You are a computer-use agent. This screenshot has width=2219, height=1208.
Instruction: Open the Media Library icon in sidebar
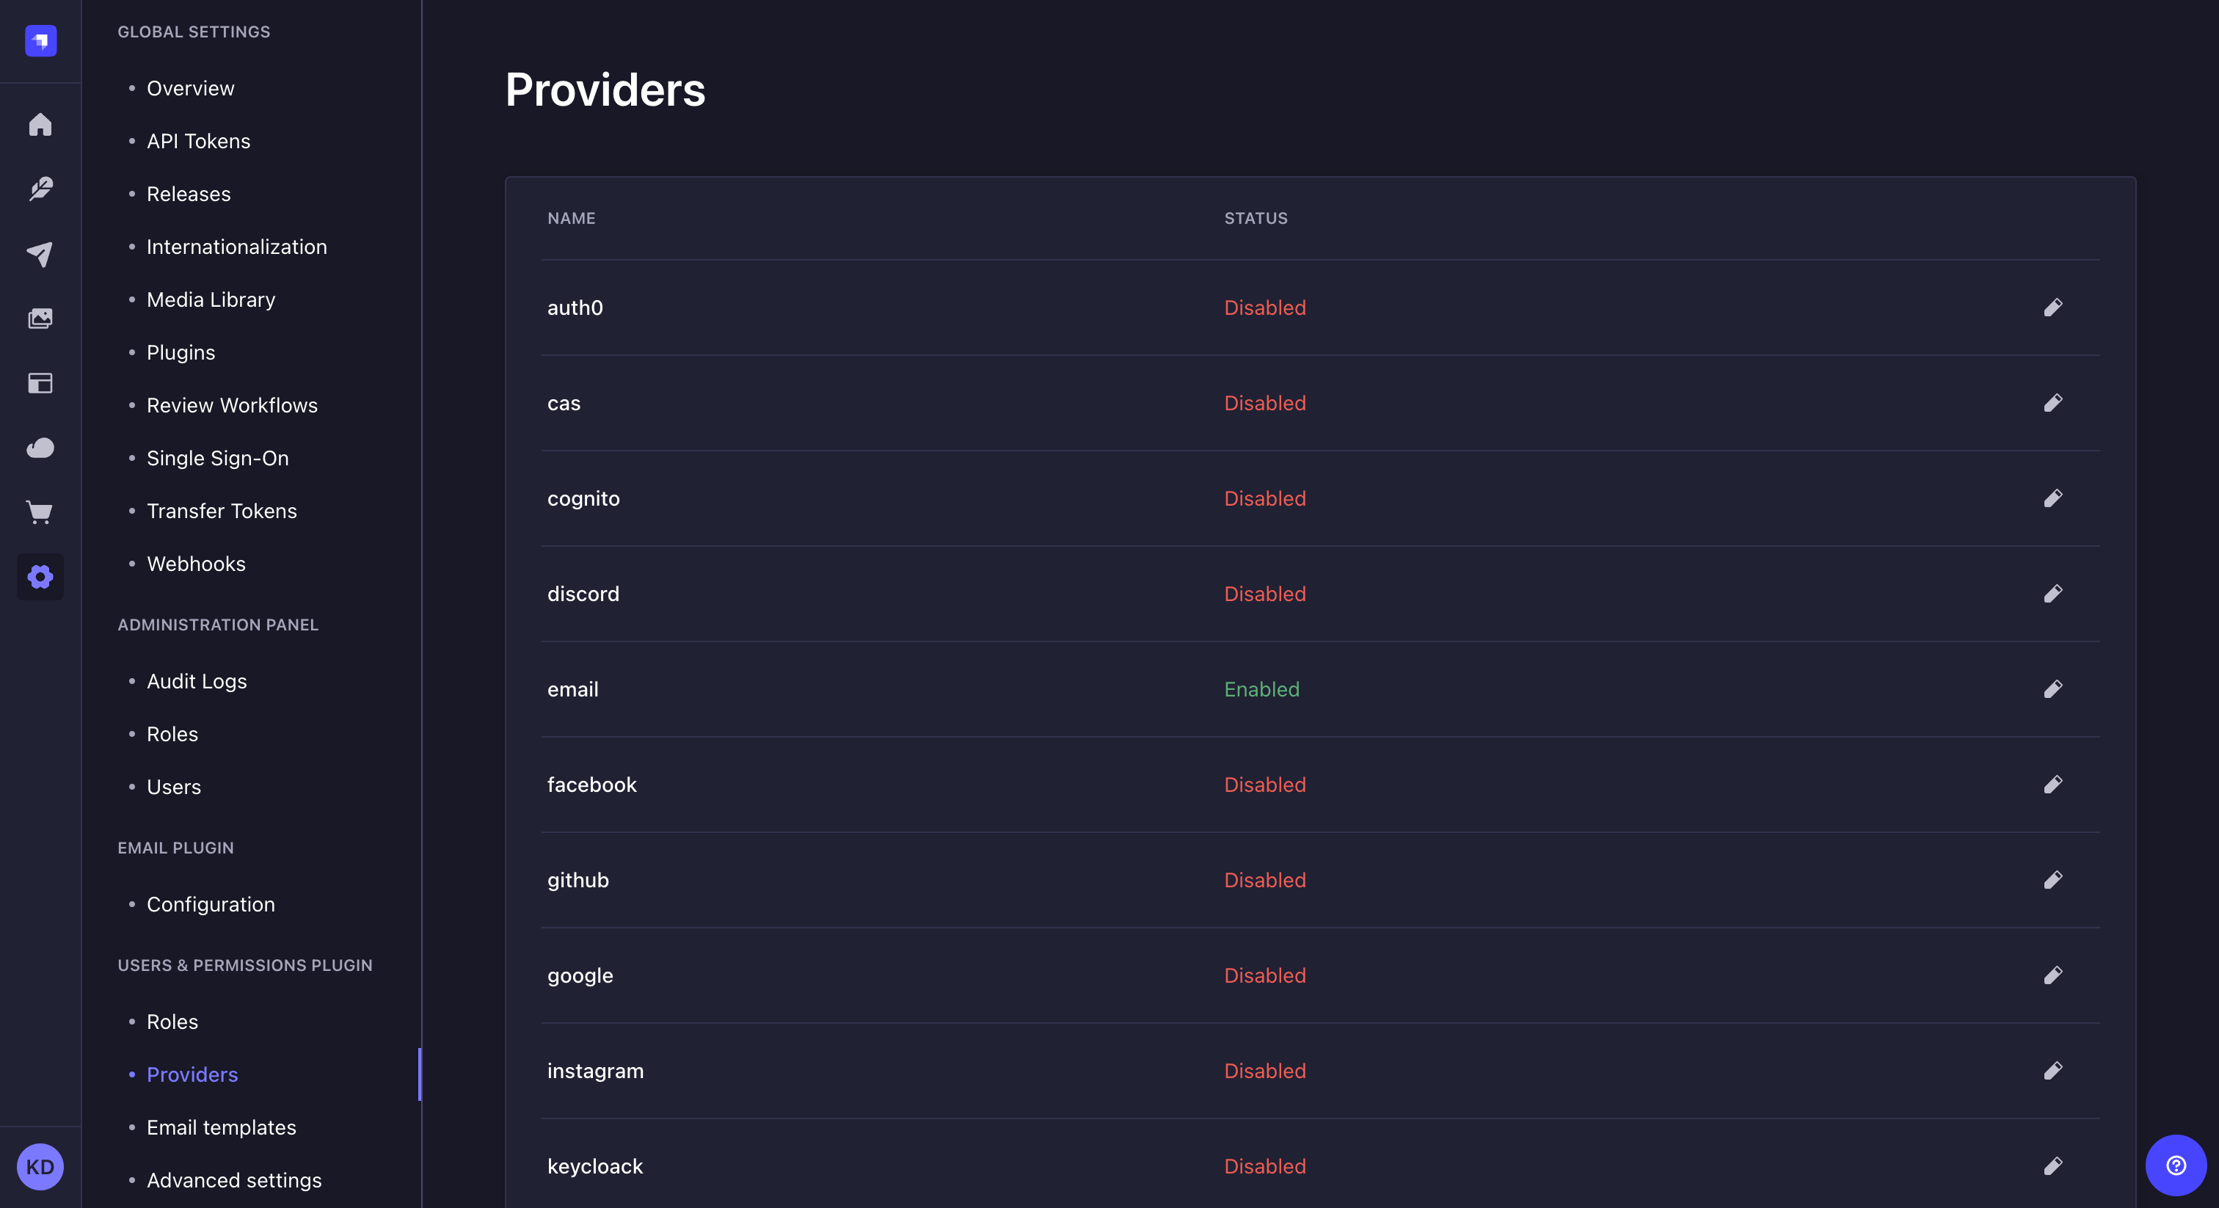[x=40, y=318]
